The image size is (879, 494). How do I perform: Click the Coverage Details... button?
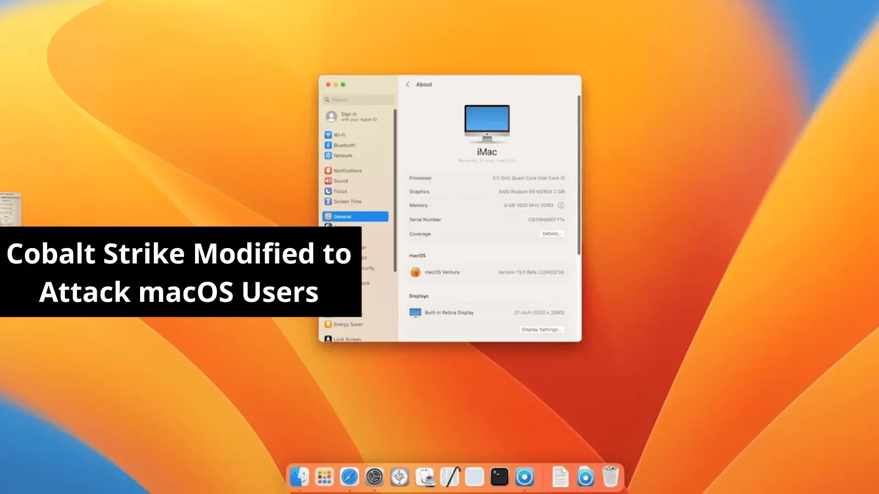click(x=552, y=234)
